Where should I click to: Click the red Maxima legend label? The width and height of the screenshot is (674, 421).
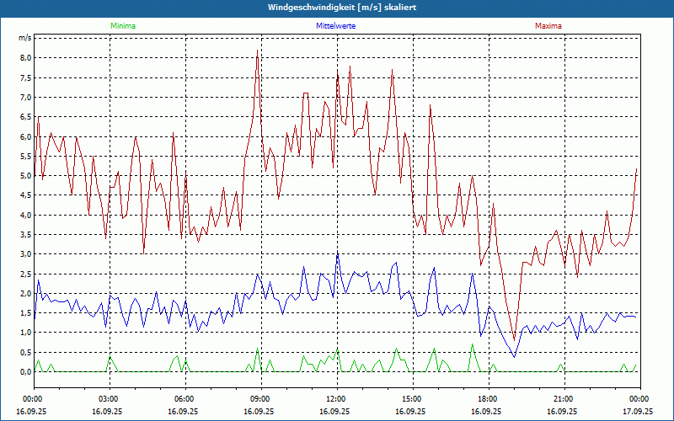(x=548, y=26)
